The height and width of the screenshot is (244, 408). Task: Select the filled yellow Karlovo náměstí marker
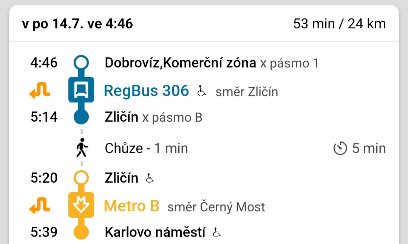pyautogui.click(x=81, y=232)
